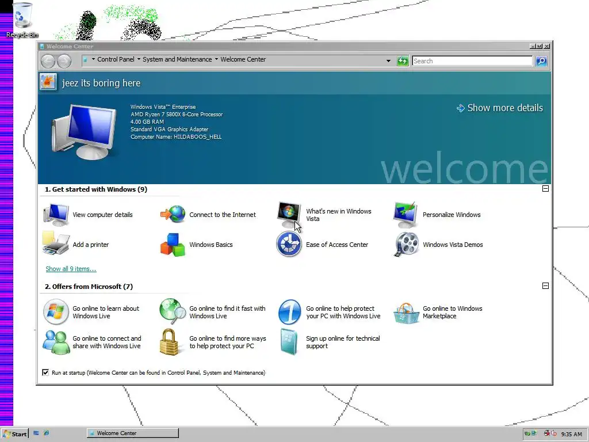The height and width of the screenshot is (442, 589).
Task: Open the address bar history dropdown arrow
Action: [388, 61]
